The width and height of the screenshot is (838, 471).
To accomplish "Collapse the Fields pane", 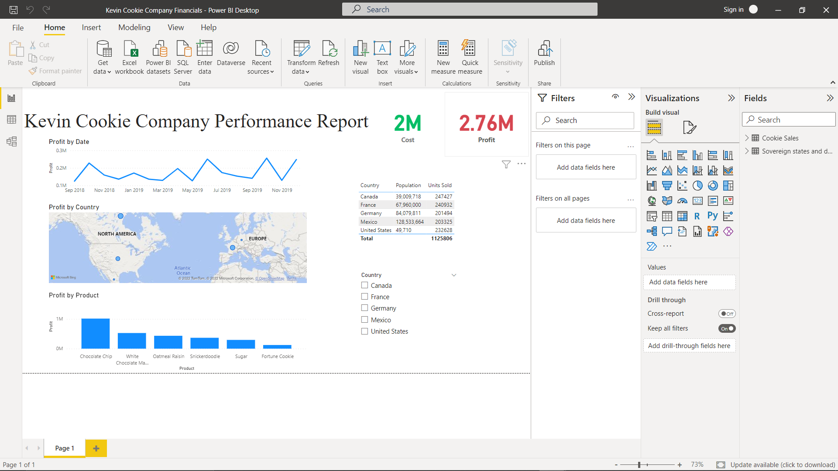I will point(830,98).
